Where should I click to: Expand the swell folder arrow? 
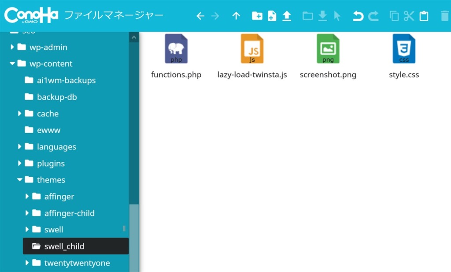click(x=27, y=229)
